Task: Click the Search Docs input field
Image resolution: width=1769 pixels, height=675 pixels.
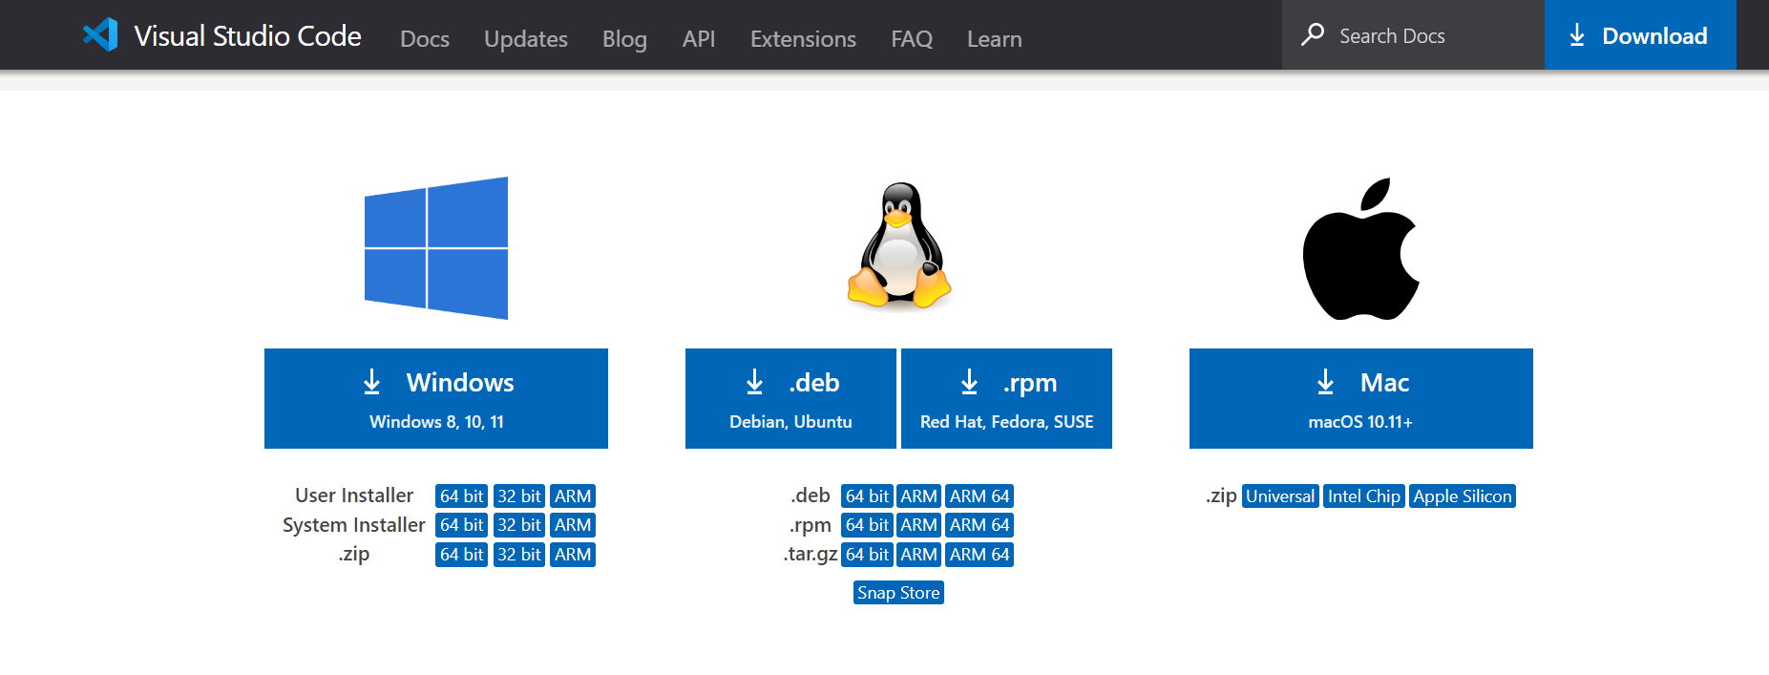Action: pyautogui.click(x=1413, y=35)
